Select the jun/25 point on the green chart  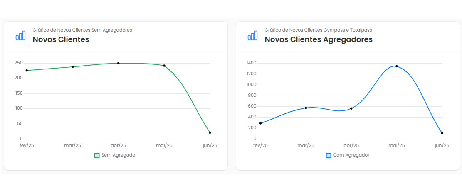tap(210, 132)
